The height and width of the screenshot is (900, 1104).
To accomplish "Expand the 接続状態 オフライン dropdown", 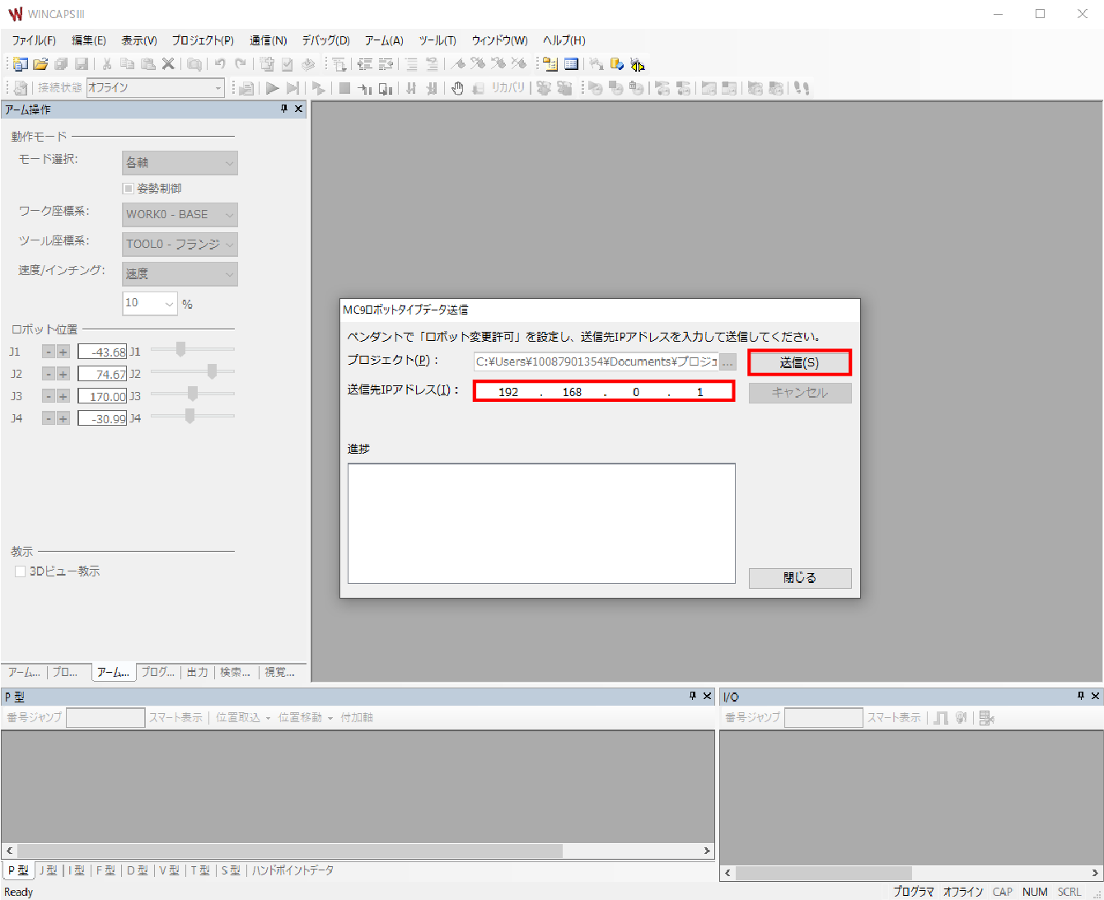I will click(218, 88).
